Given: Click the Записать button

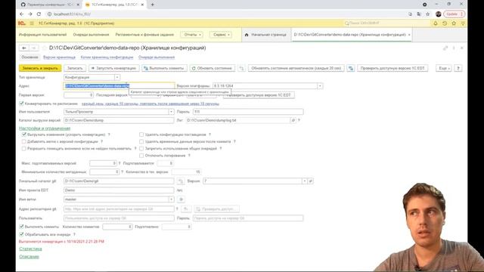Looking at the screenshot, I should (75, 68).
